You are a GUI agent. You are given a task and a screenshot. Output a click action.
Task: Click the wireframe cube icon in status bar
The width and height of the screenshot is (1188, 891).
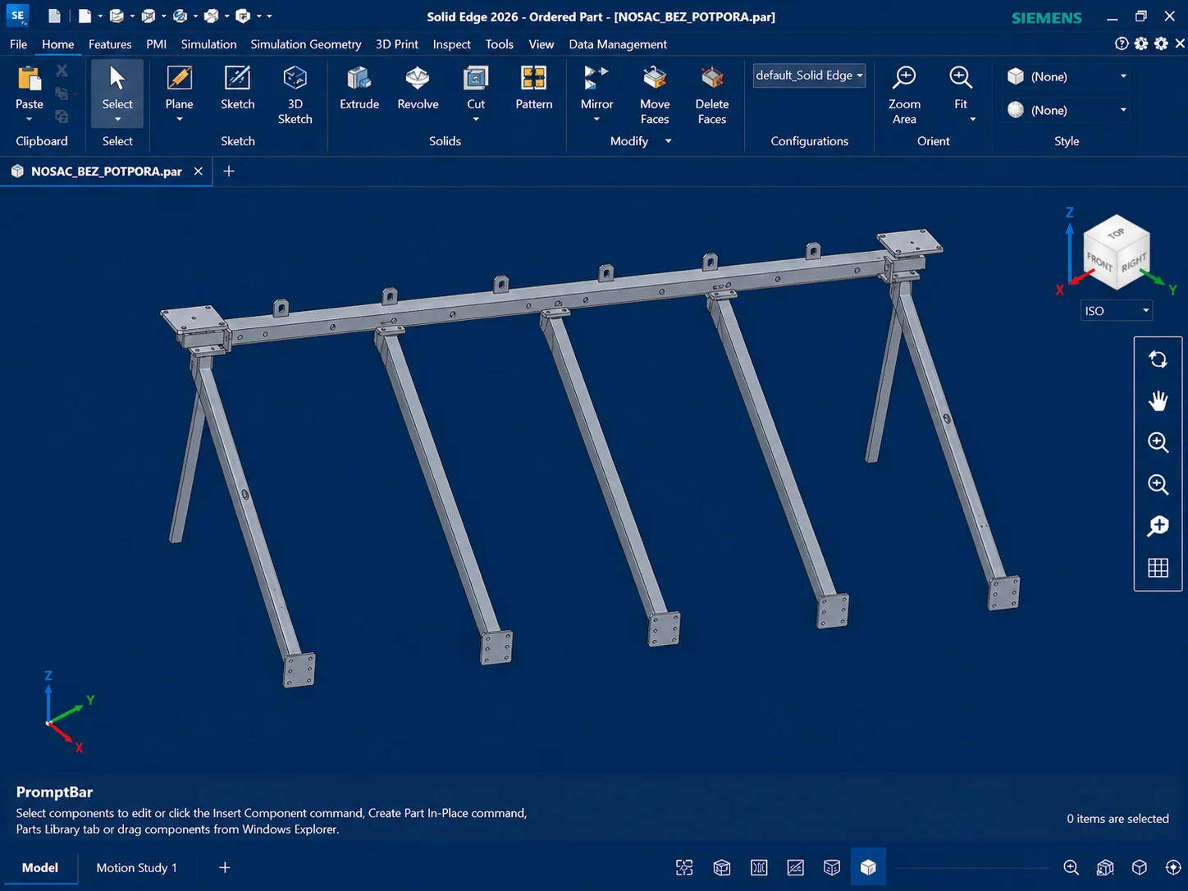[x=1139, y=867]
